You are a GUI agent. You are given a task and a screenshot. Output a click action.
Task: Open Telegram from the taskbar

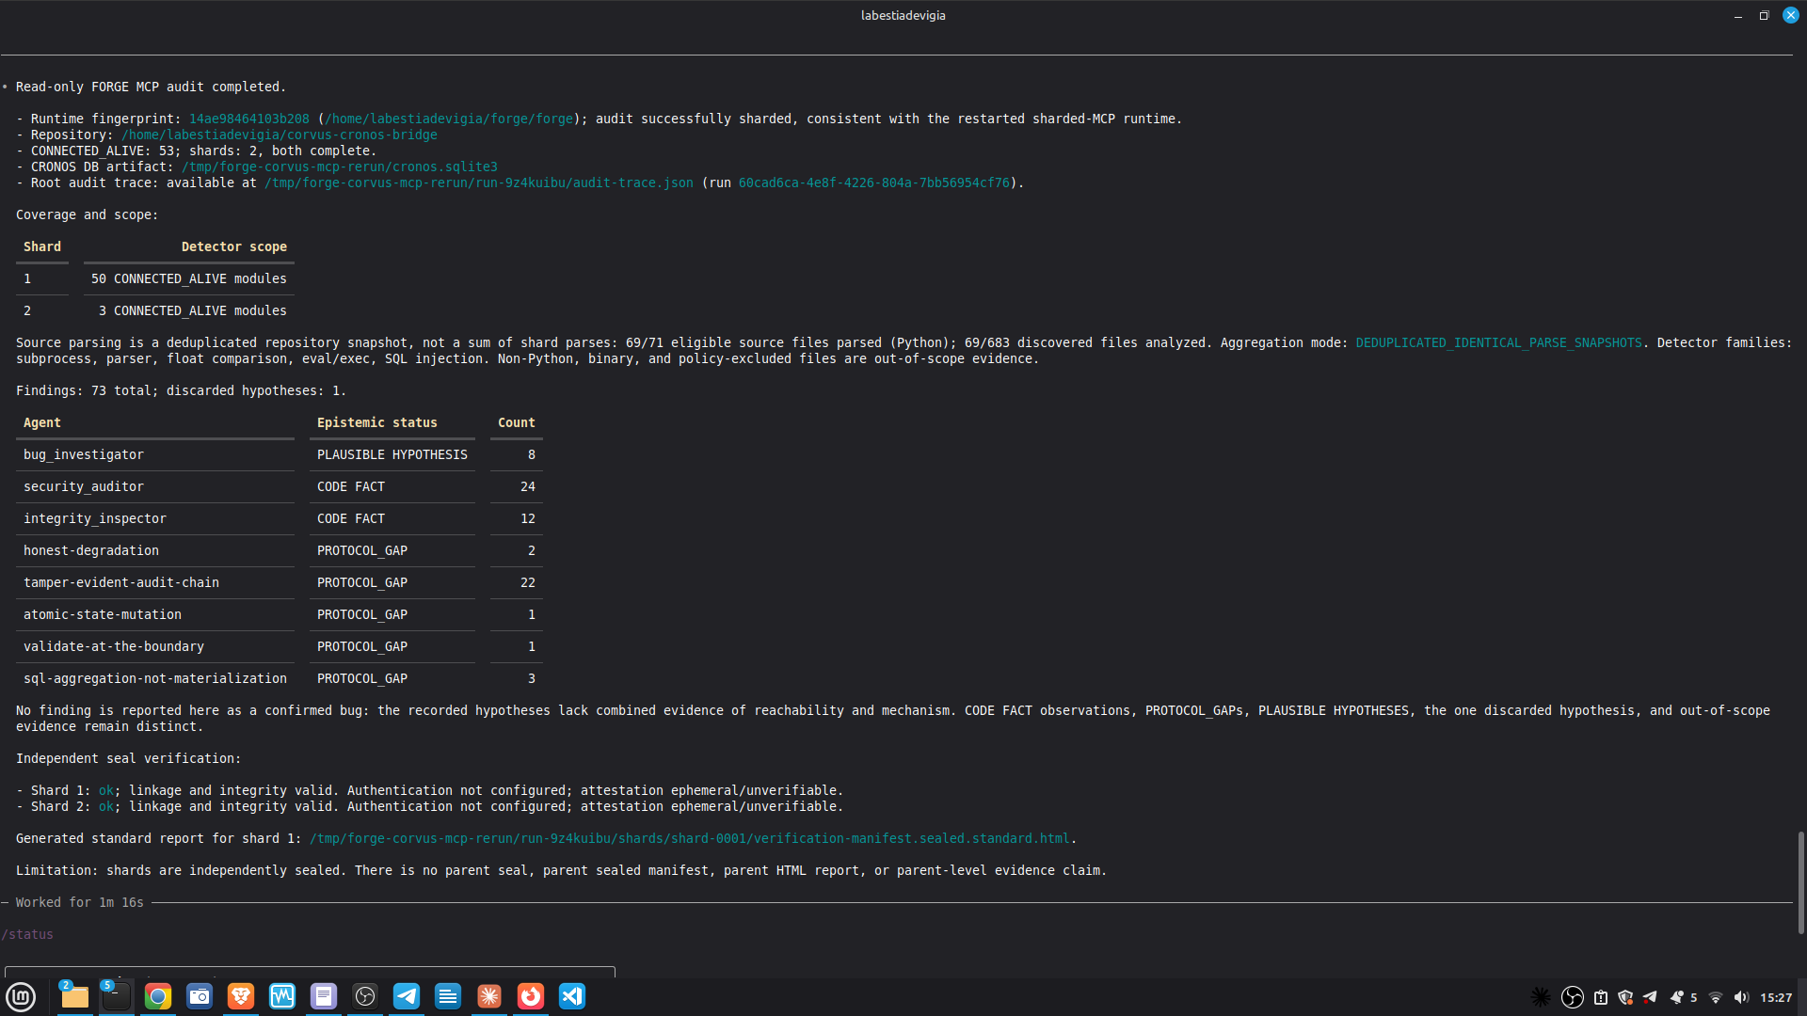[x=407, y=996]
